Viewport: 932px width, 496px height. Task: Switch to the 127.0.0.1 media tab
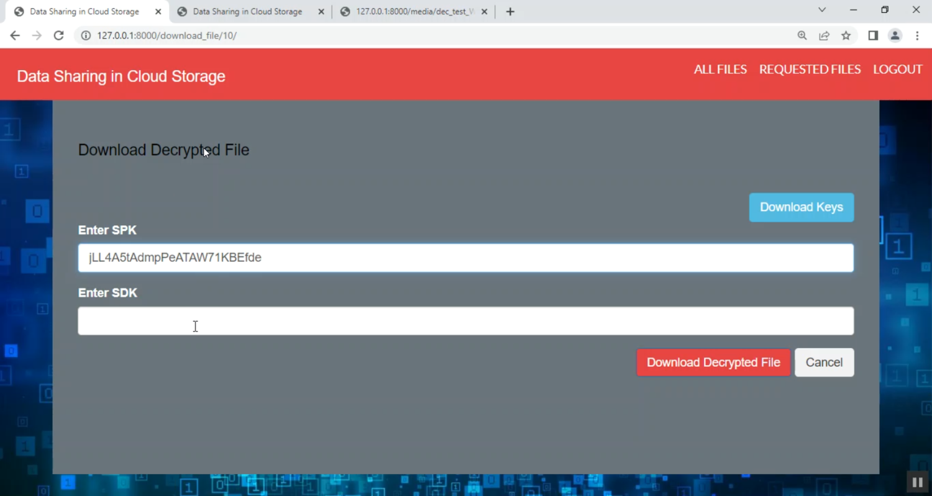coord(410,11)
